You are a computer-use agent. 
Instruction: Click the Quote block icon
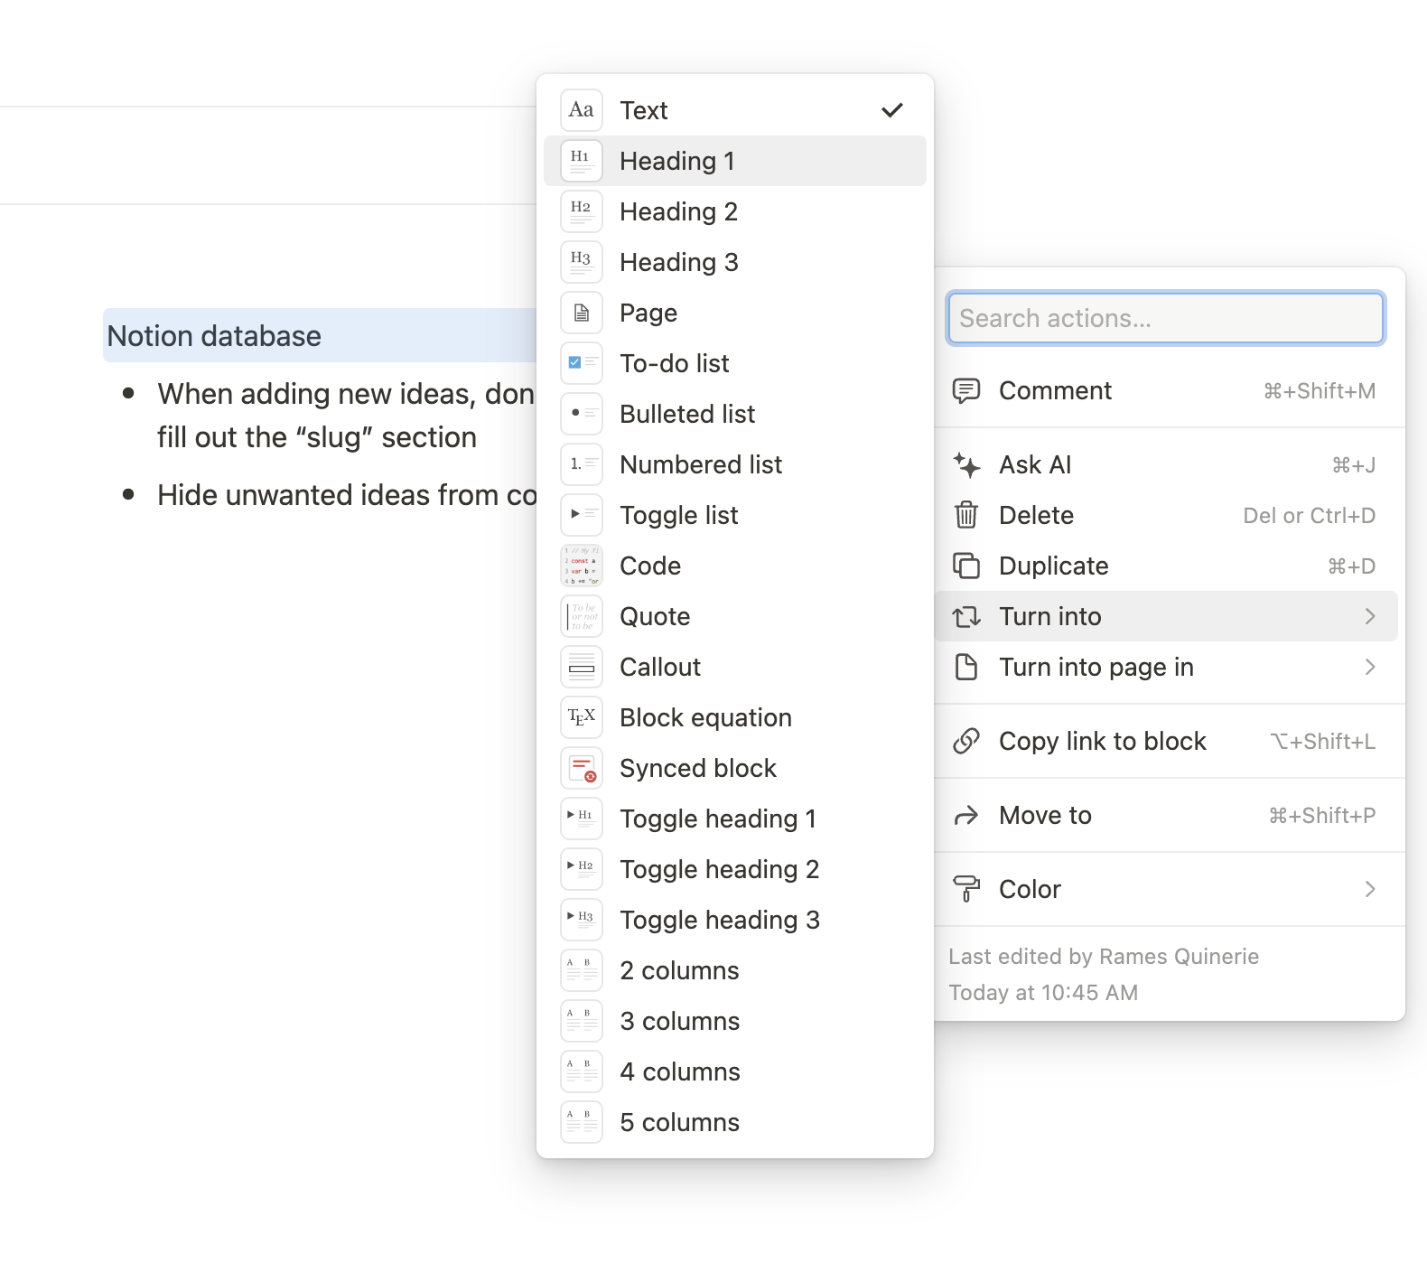[582, 616]
